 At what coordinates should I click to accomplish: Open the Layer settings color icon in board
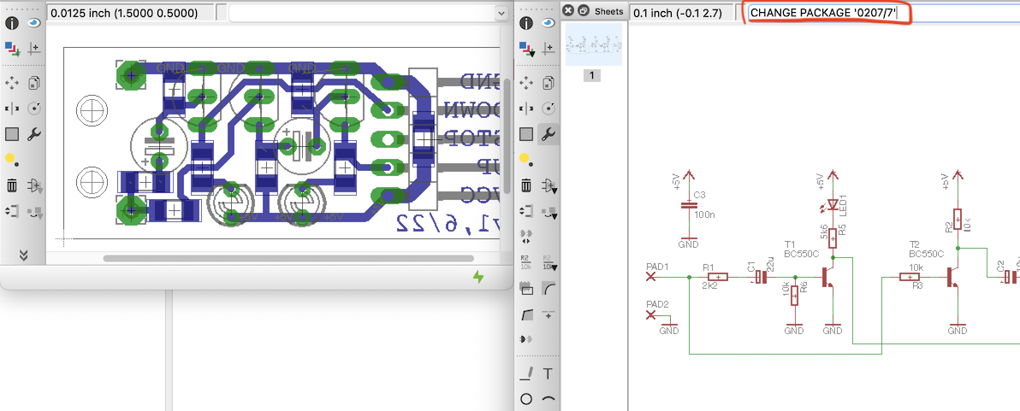click(12, 49)
